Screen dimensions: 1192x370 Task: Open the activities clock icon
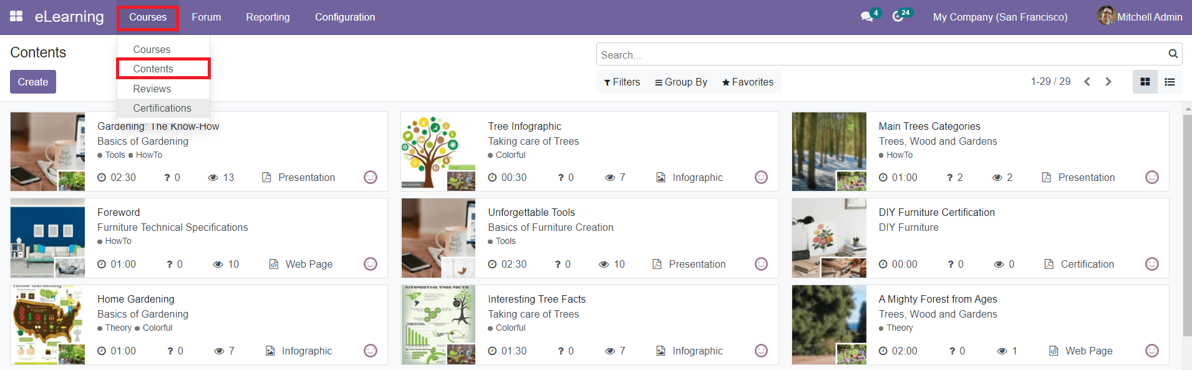click(x=898, y=17)
